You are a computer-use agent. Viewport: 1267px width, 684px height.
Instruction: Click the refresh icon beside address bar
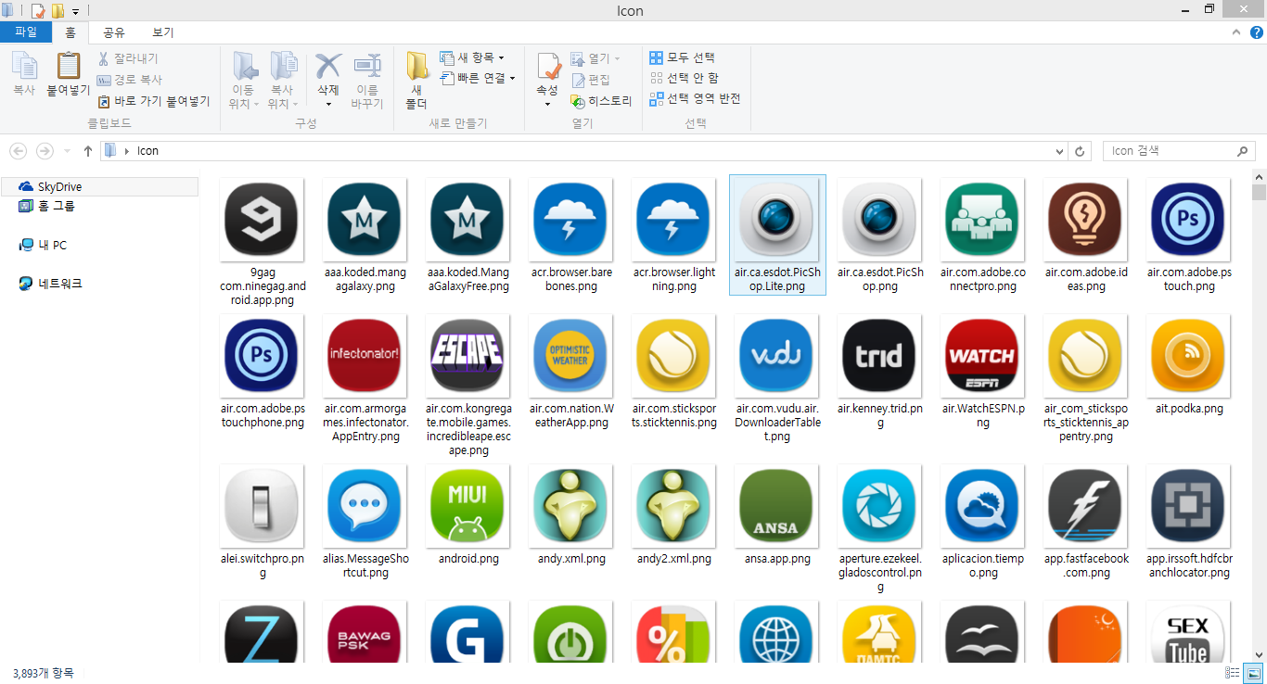(1080, 151)
